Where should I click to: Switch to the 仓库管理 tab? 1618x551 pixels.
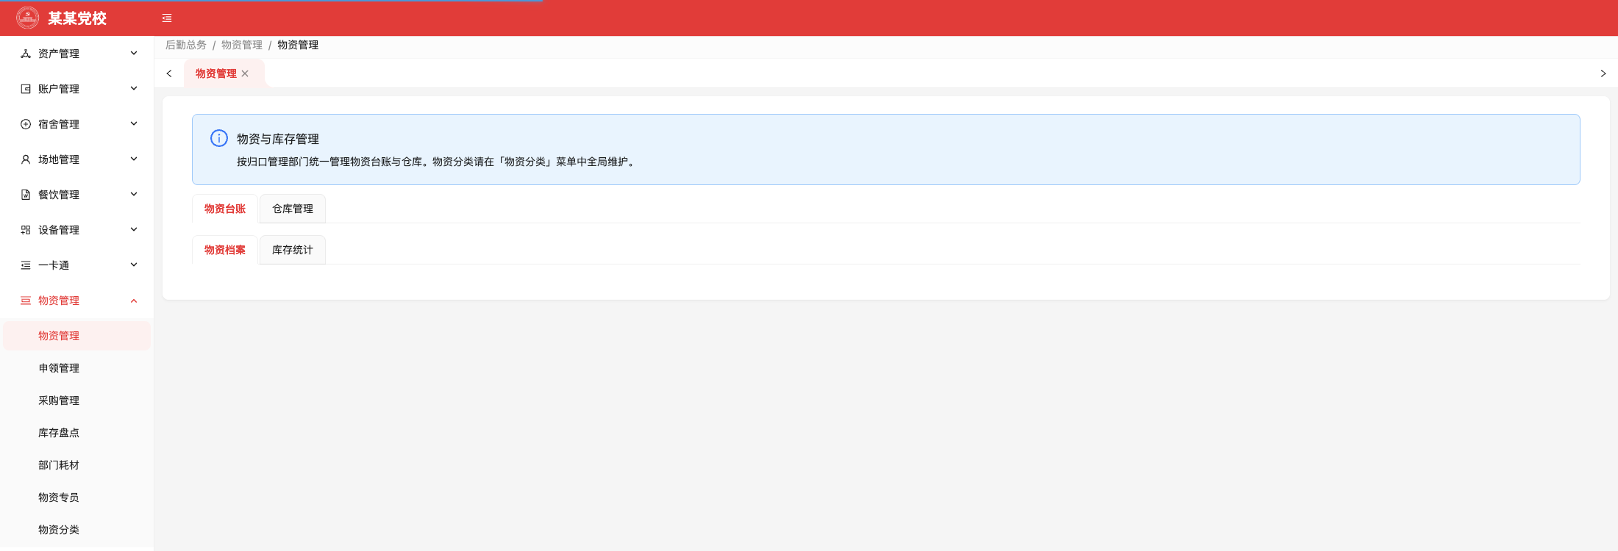point(293,209)
